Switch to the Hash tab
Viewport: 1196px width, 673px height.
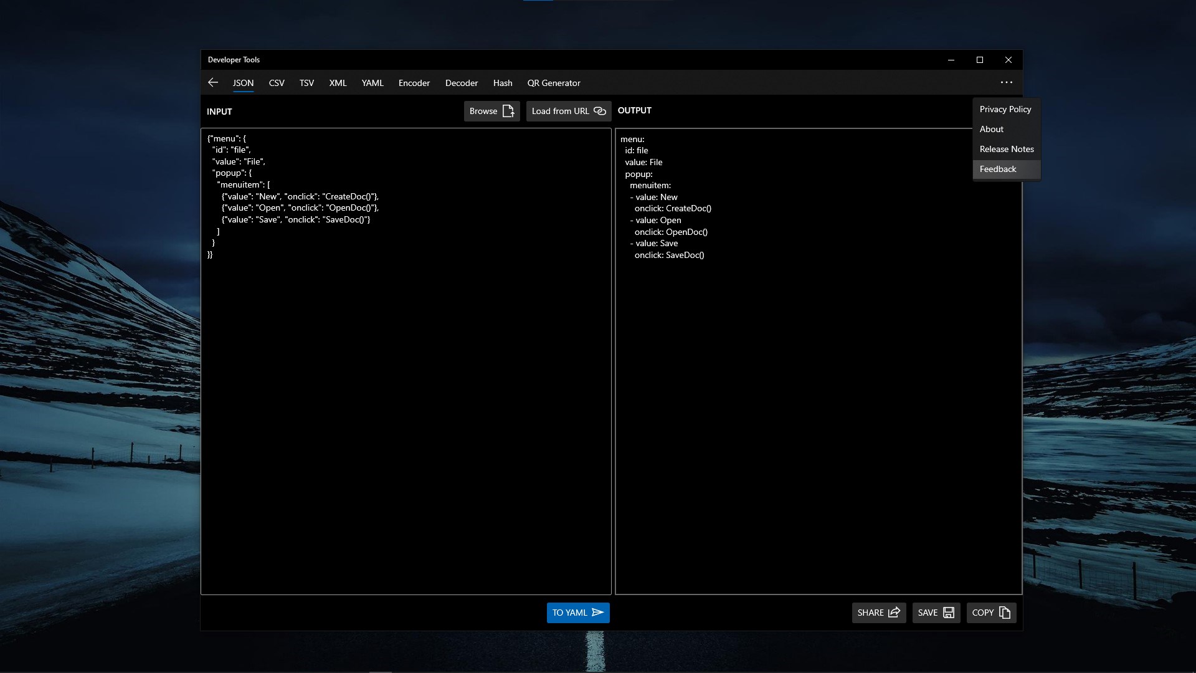[x=503, y=83]
